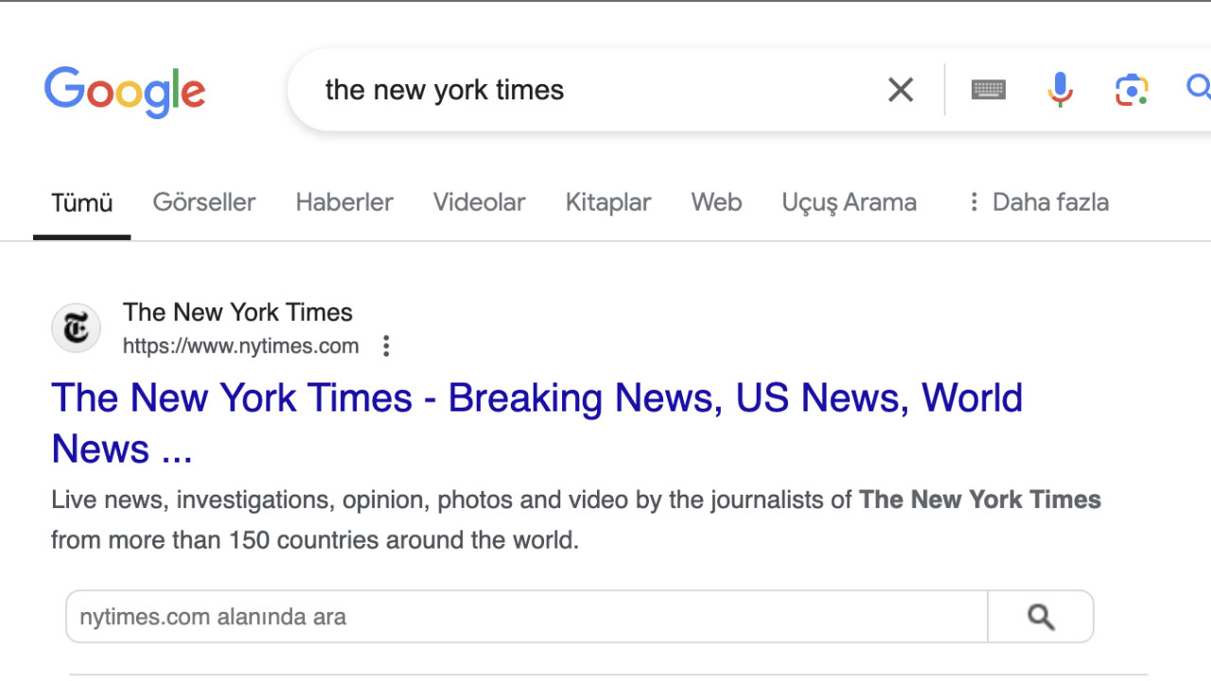Click the nytimes.com site search magnifier button
The image size is (1211, 681).
tap(1041, 617)
